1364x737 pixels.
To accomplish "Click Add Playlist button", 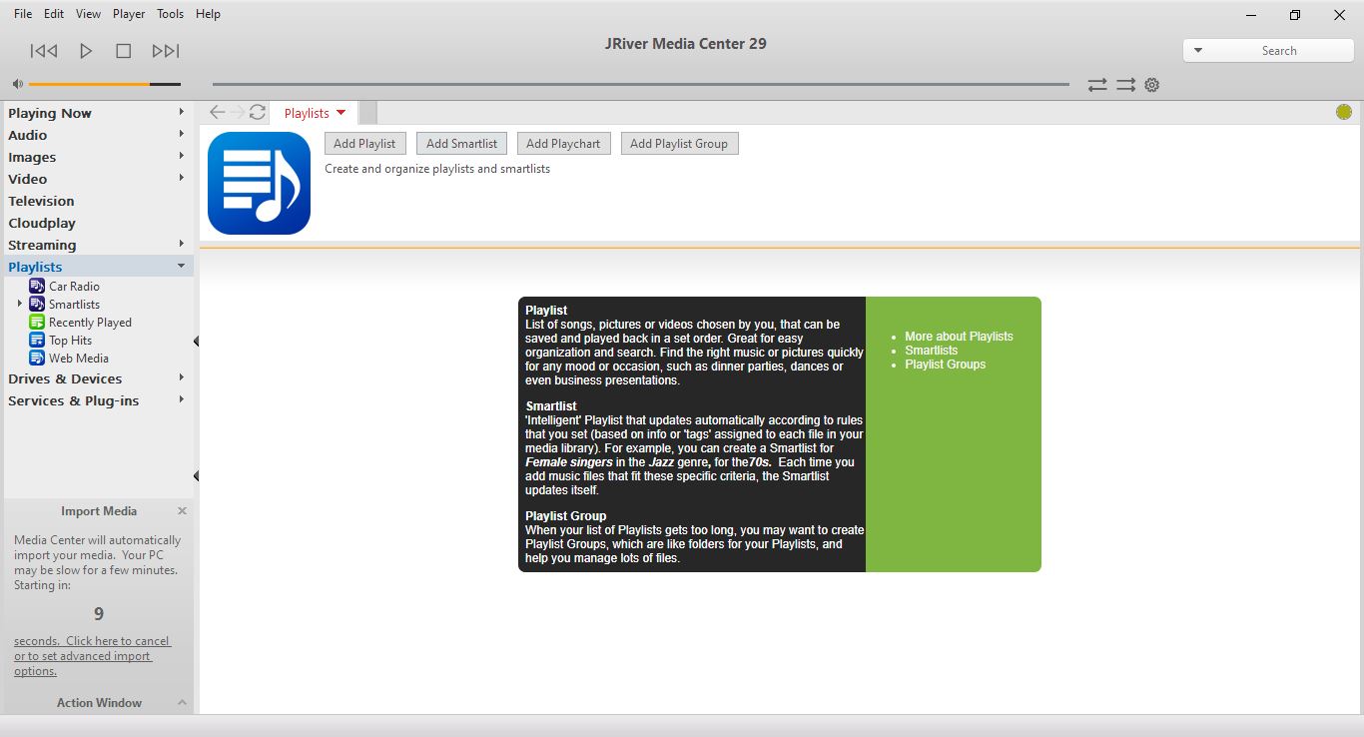I will pos(364,144).
